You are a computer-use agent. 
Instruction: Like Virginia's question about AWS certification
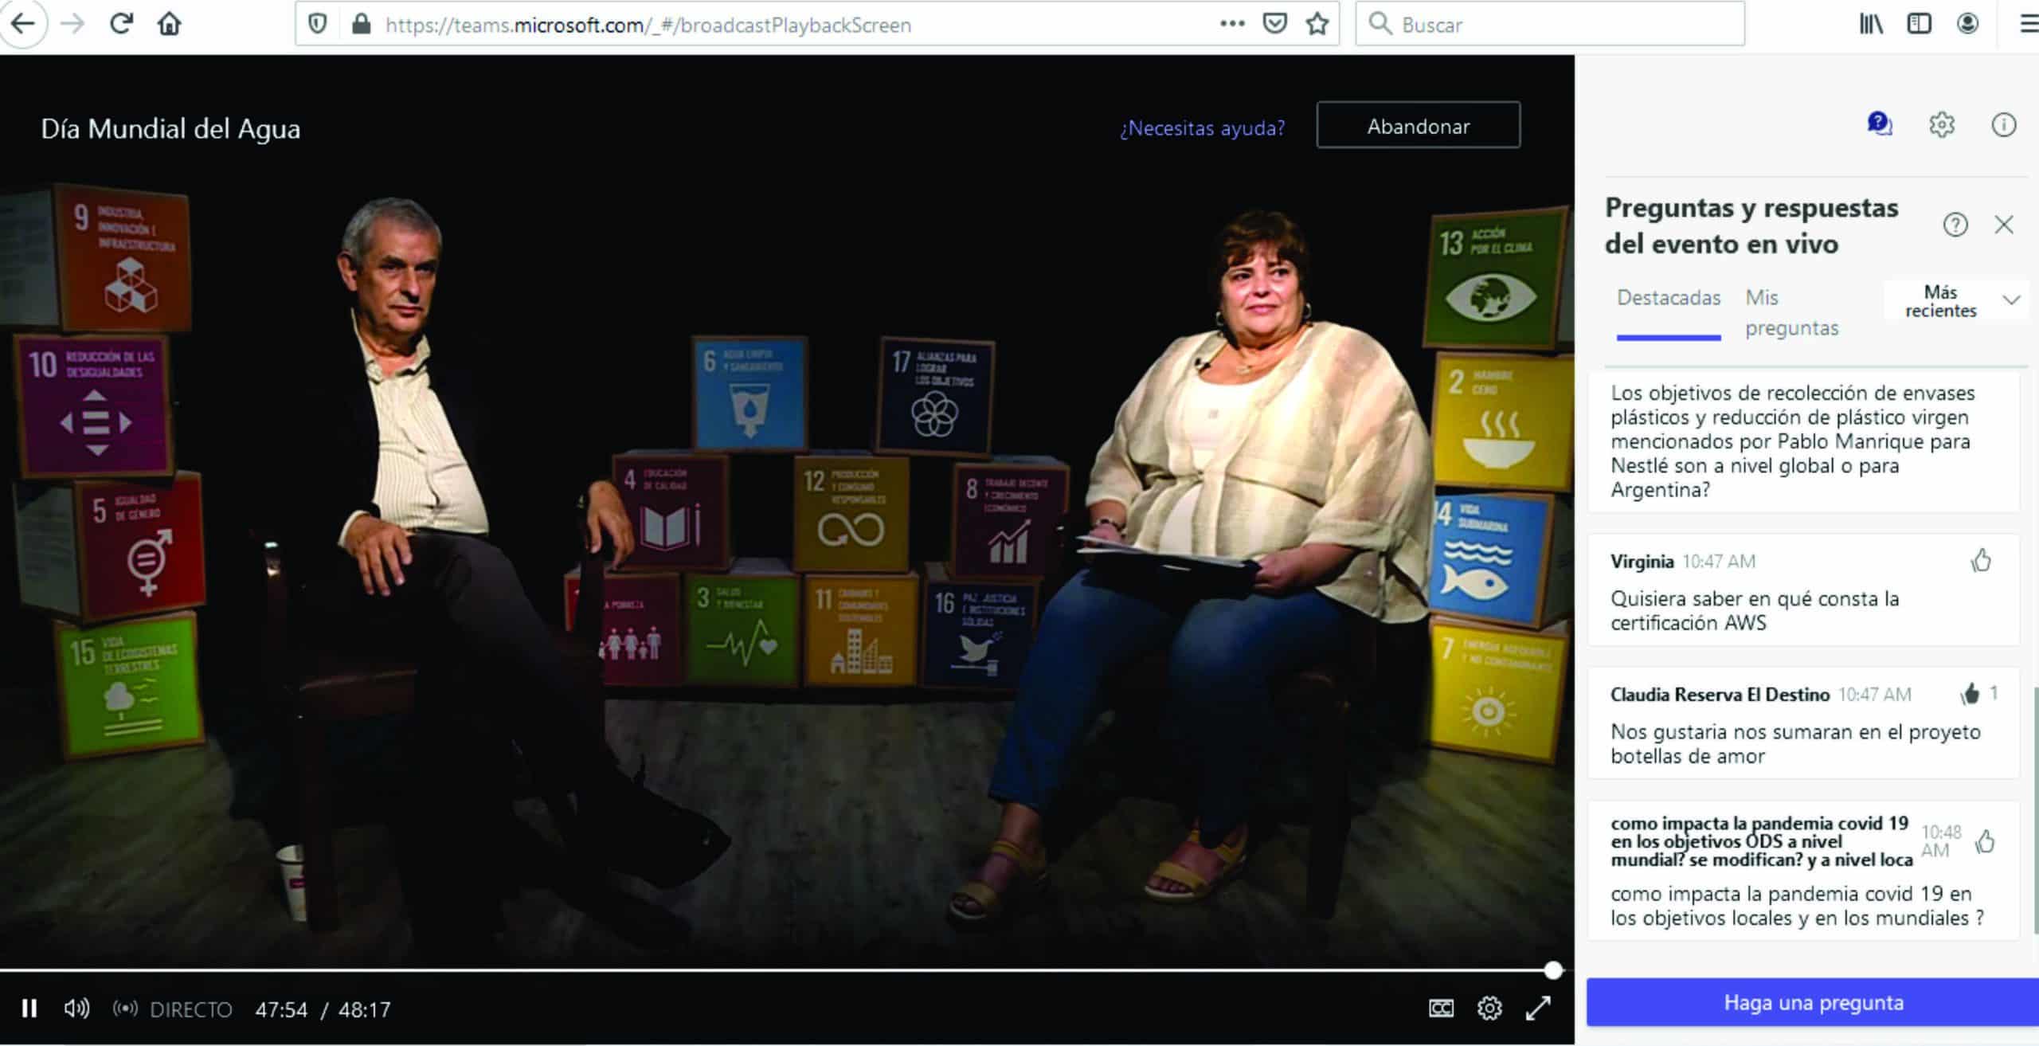point(1982,561)
